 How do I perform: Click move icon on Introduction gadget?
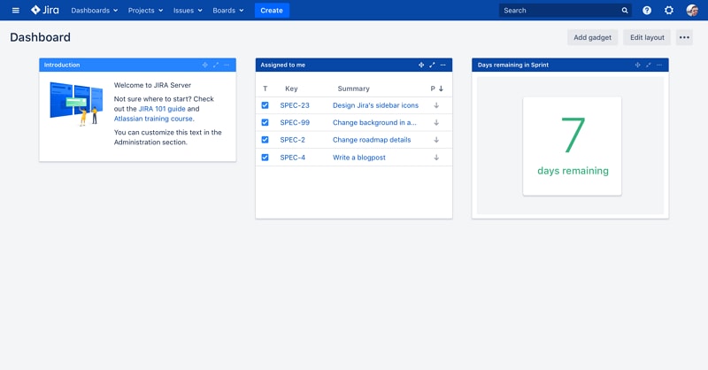click(x=204, y=65)
